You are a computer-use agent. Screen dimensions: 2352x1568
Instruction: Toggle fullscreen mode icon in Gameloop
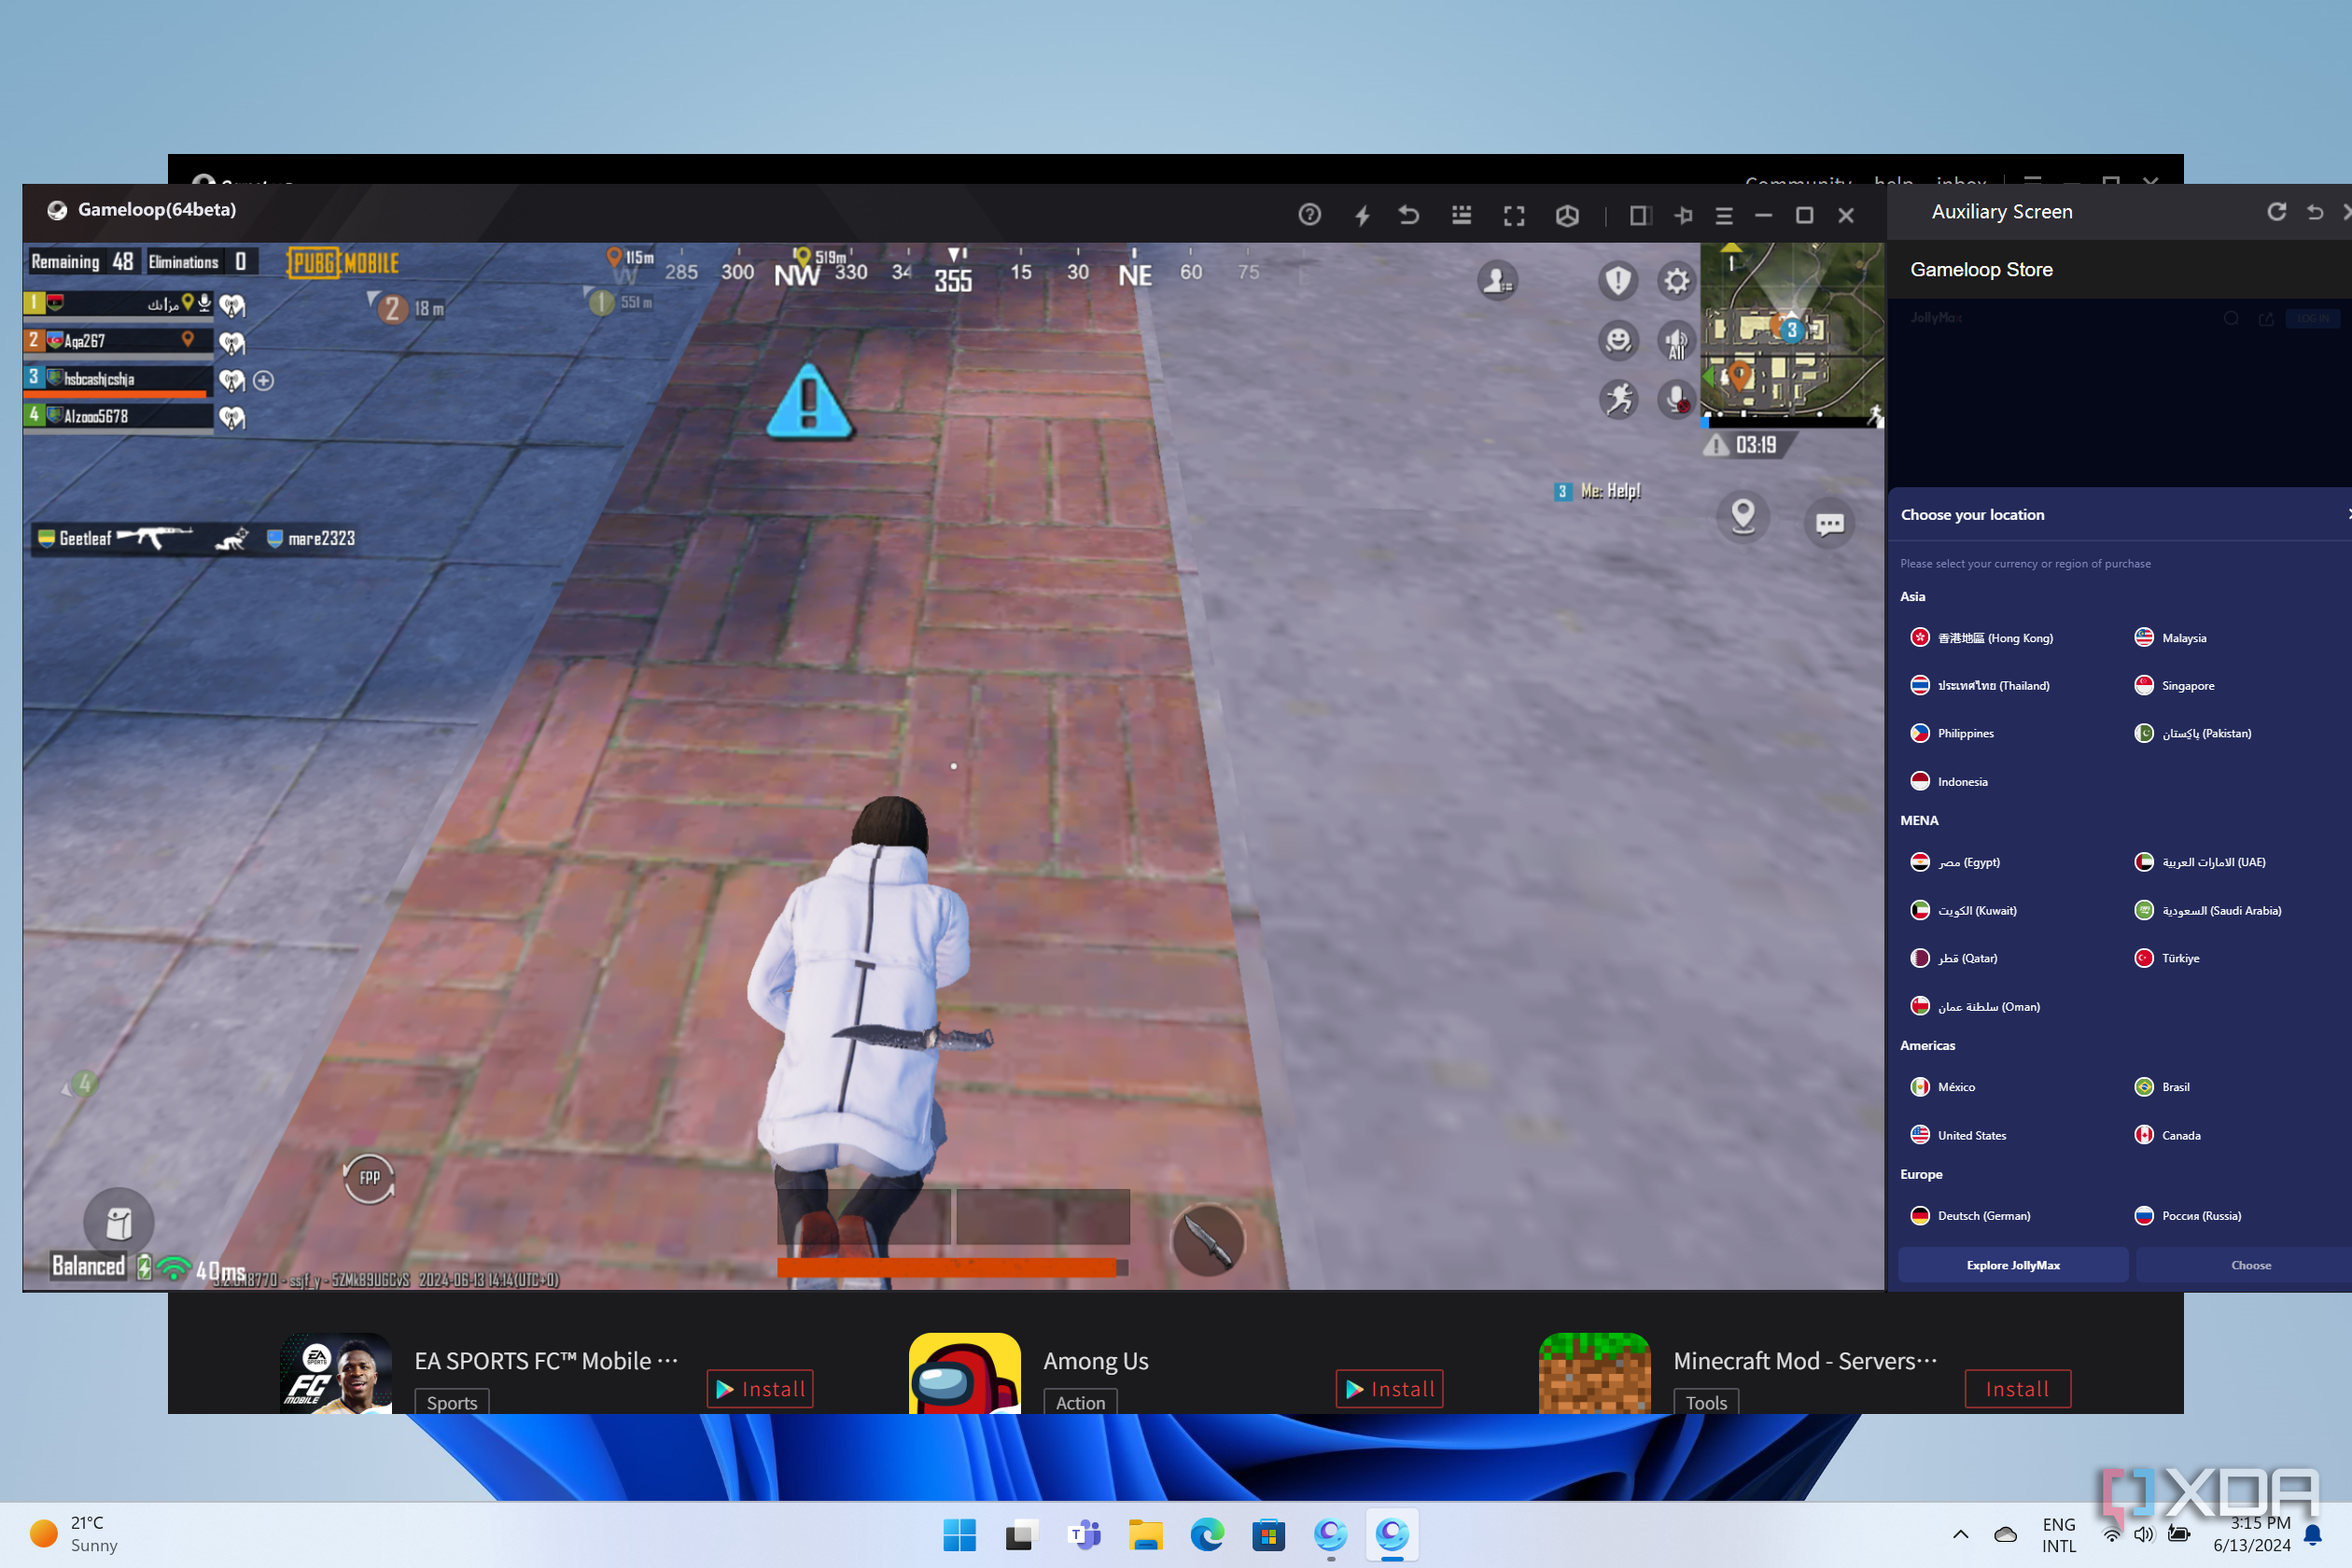(1514, 215)
